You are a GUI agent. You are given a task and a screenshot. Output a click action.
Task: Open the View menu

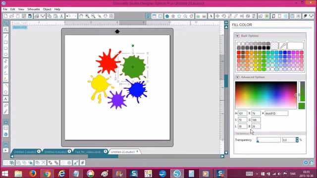click(21, 9)
